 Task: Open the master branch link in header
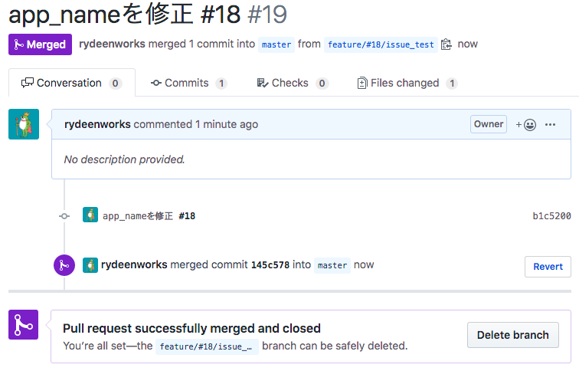[276, 44]
